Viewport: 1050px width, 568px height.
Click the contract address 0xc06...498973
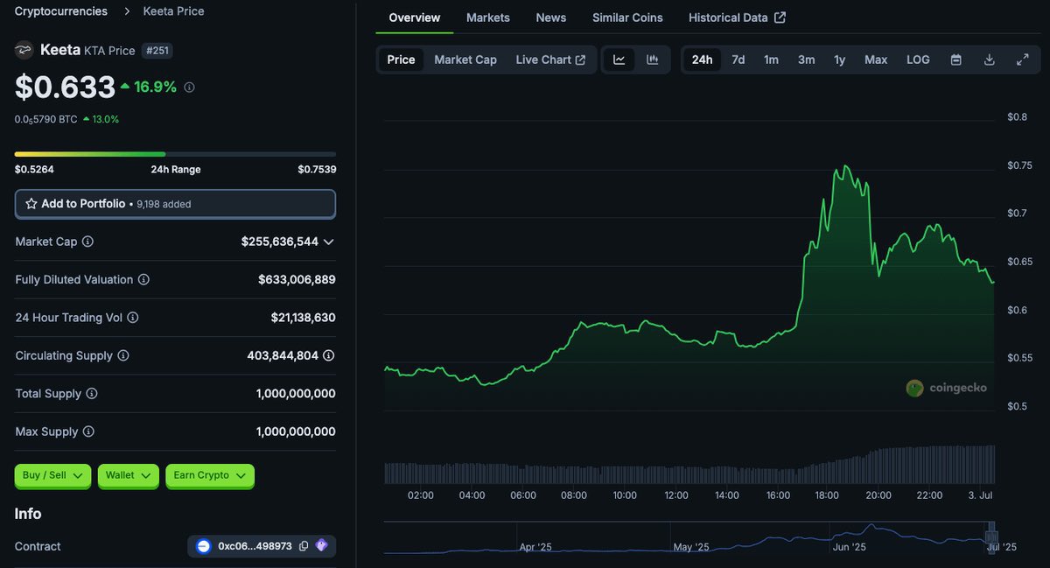255,546
